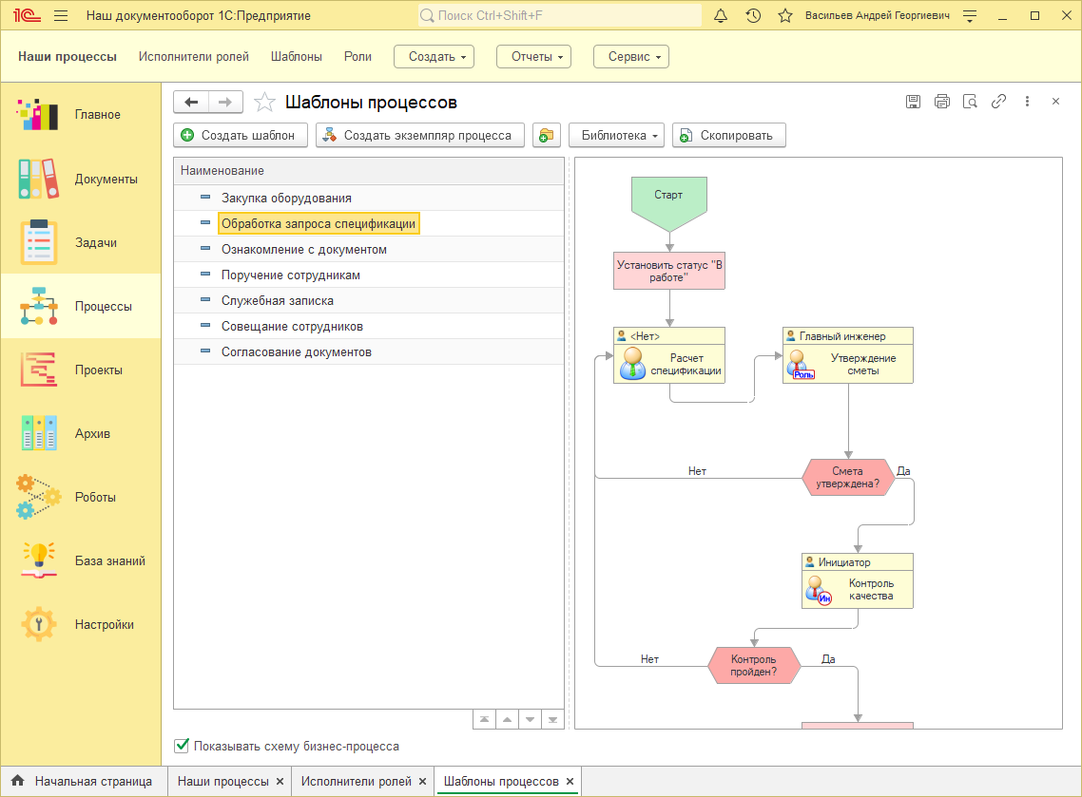Open the Процессы section

pos(81,306)
